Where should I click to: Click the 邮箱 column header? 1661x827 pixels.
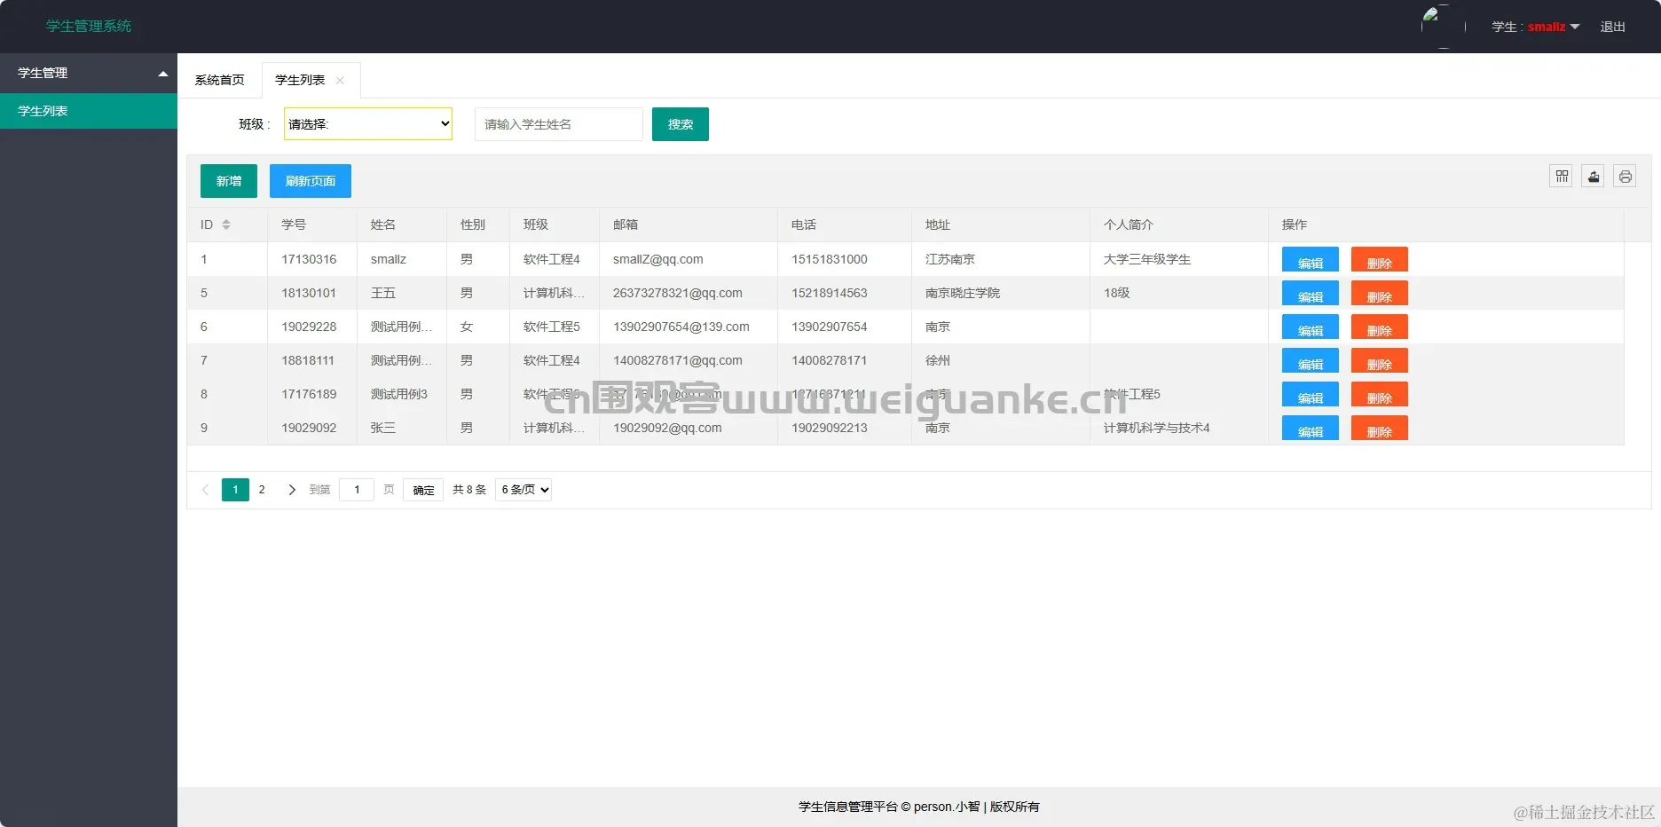(689, 224)
